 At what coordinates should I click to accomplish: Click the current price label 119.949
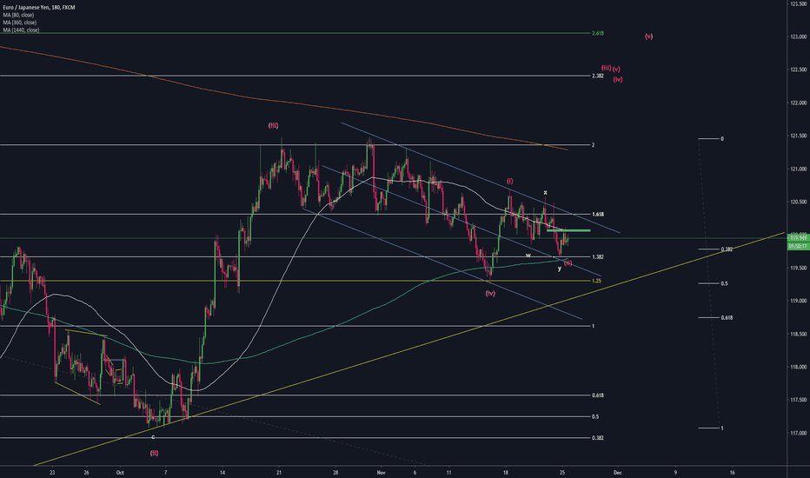click(x=797, y=236)
